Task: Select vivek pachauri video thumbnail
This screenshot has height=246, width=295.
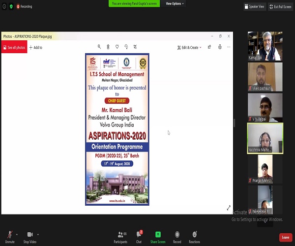Action: [x=265, y=77]
